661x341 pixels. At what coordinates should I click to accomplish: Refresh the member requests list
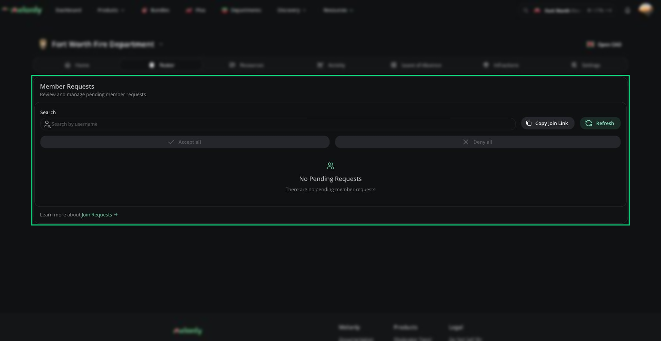coord(600,123)
